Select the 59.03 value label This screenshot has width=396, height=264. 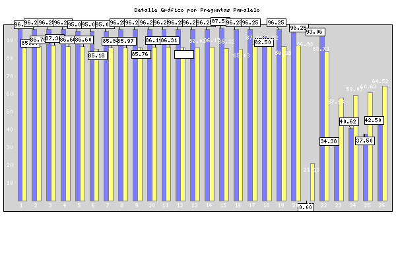click(x=354, y=89)
